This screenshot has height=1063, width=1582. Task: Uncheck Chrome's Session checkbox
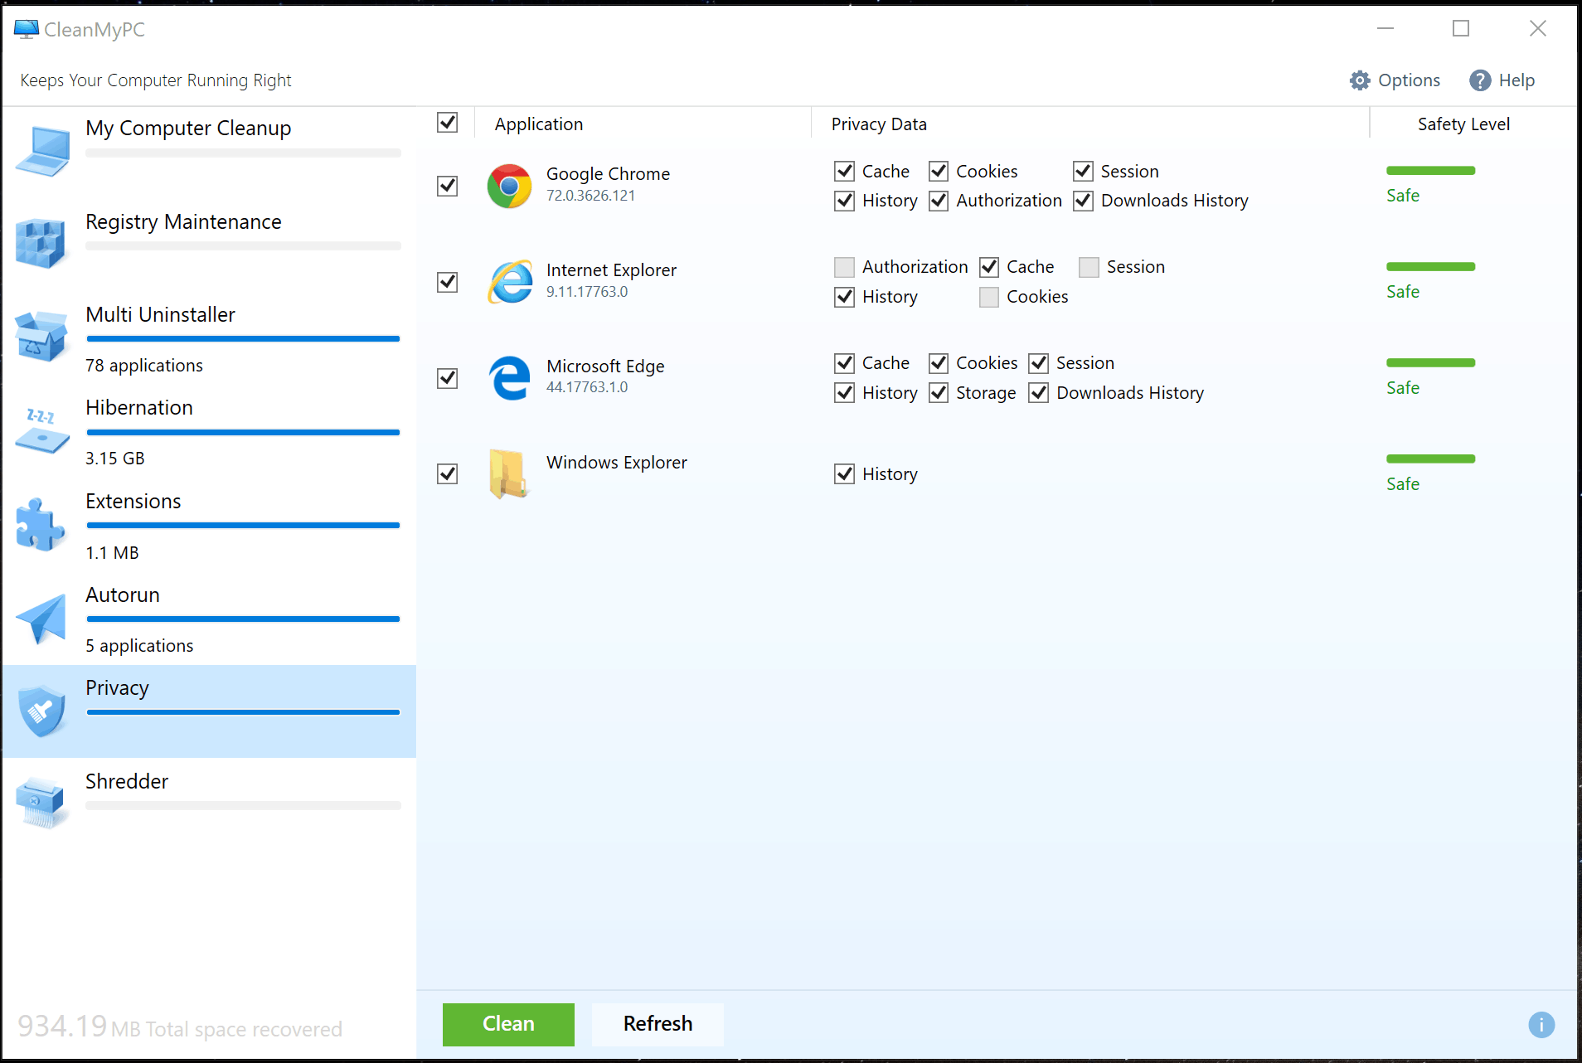1084,172
